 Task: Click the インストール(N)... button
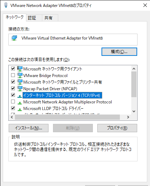28,128
